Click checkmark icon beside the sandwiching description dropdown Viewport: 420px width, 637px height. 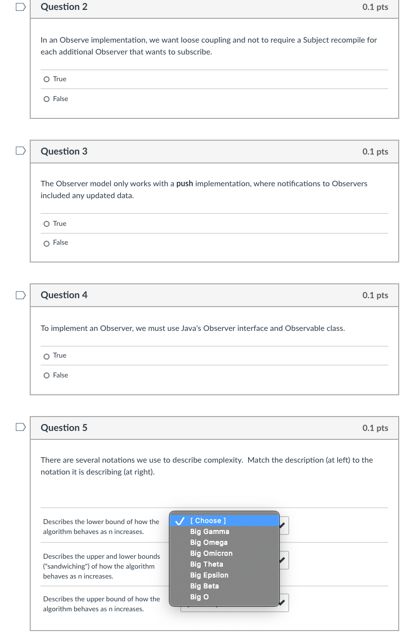[x=283, y=560]
